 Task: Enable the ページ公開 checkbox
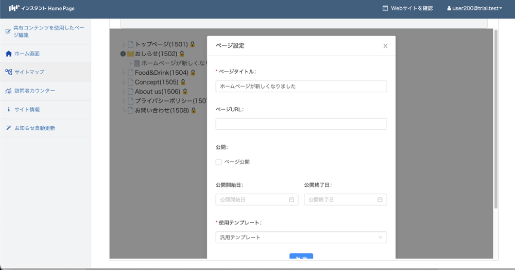(219, 162)
